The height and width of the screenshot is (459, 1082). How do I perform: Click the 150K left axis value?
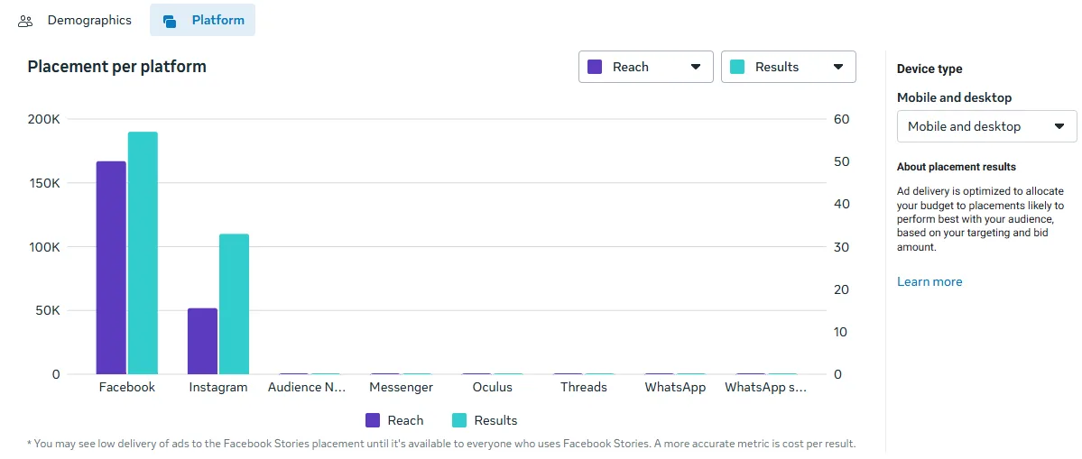click(44, 183)
